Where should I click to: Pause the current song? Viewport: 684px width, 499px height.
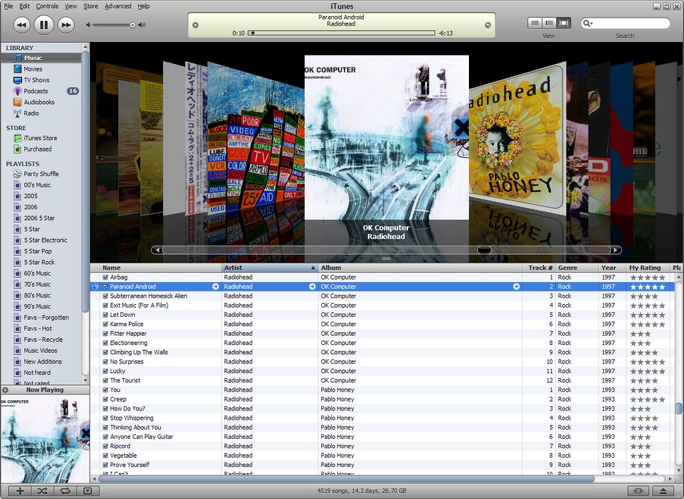pyautogui.click(x=43, y=25)
